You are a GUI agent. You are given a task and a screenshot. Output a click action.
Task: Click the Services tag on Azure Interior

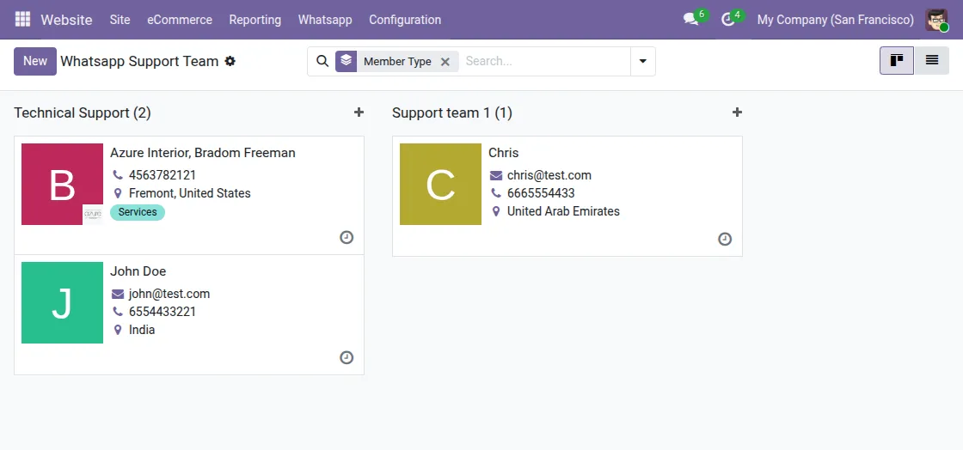(138, 212)
